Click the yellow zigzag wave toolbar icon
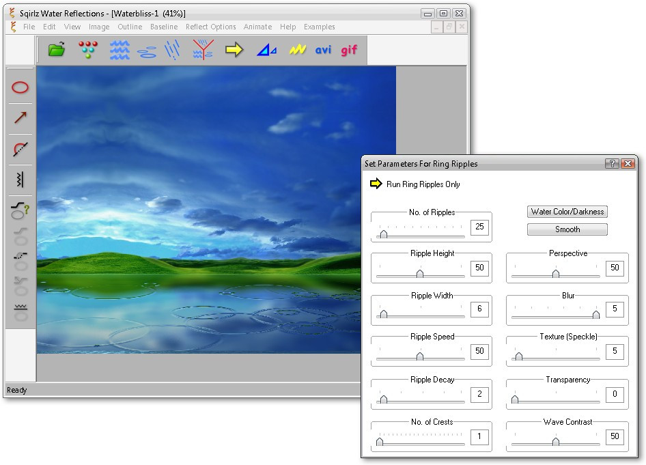 (x=298, y=50)
